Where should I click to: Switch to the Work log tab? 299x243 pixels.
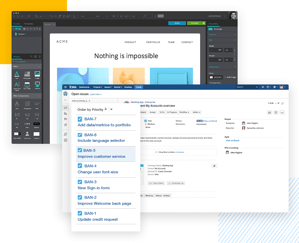click(149, 196)
